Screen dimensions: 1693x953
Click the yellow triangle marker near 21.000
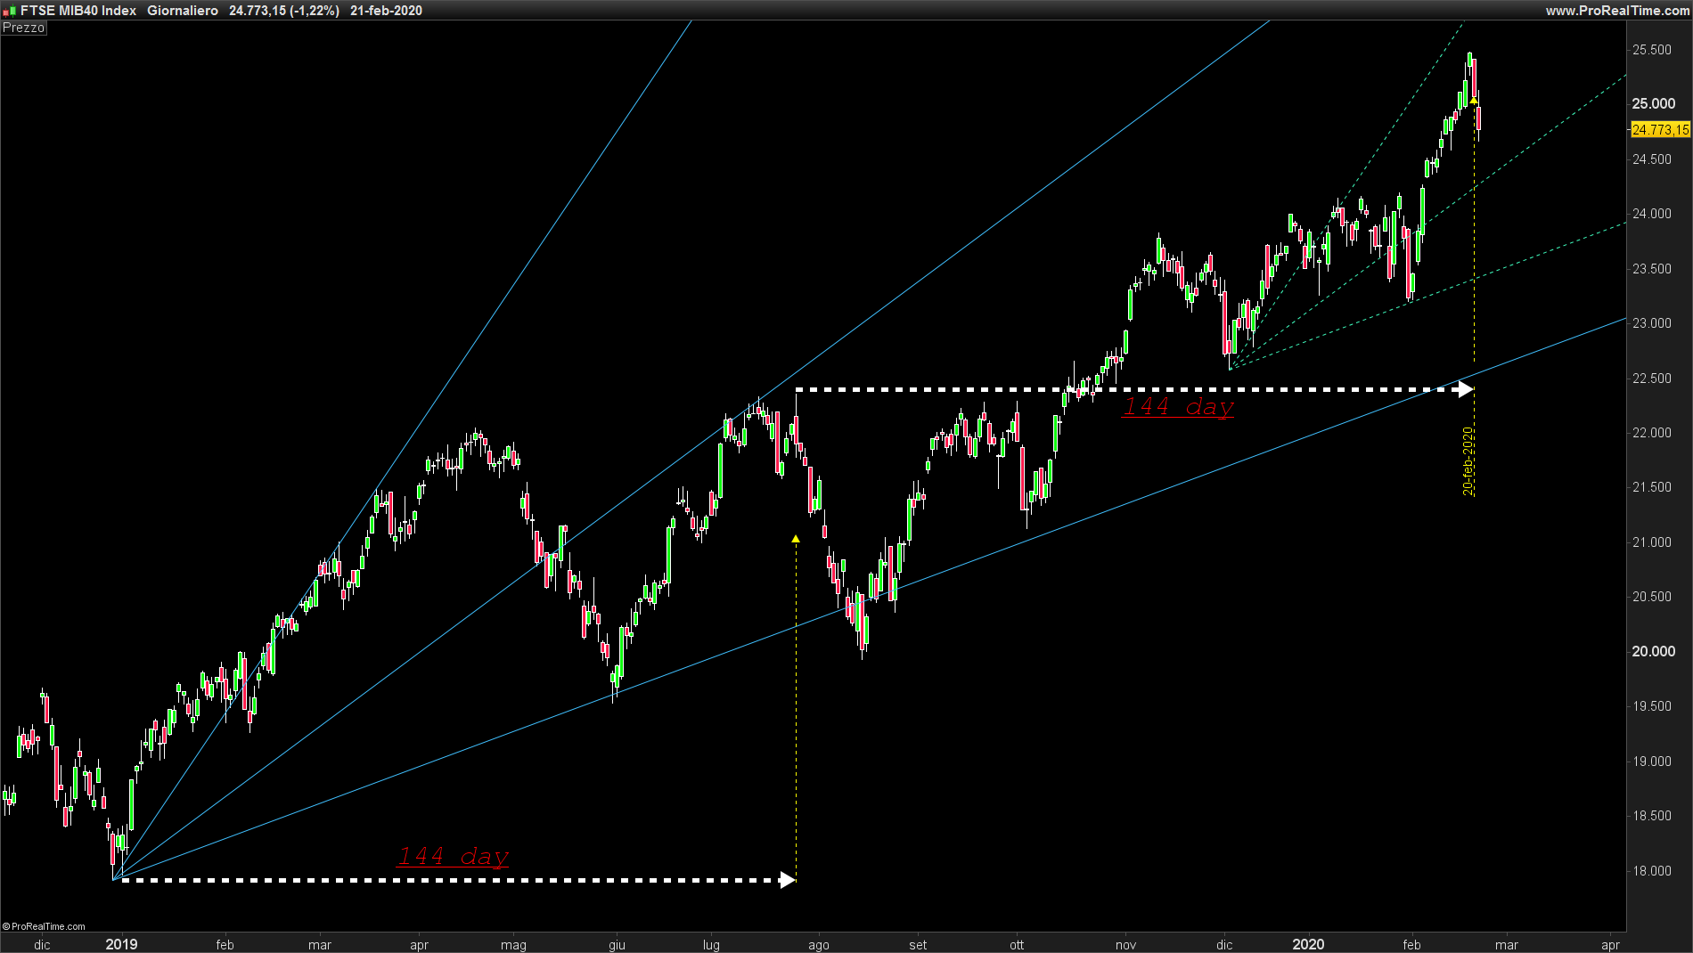796,539
